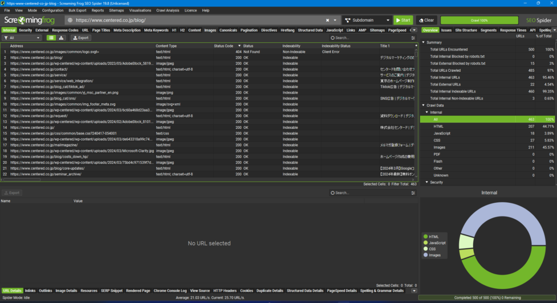Click the Images legend color swatch
Screen dimensions: 557x303
point(425,255)
